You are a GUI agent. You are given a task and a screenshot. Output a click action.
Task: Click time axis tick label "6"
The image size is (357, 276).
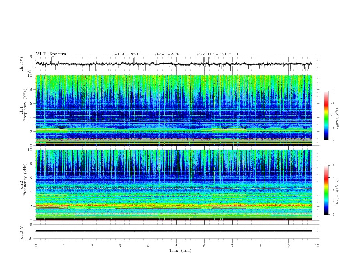pos(204,246)
